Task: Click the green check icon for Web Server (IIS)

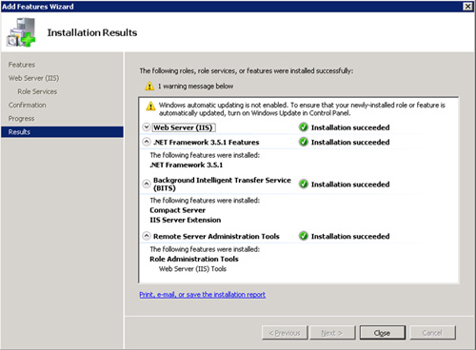Action: (304, 127)
